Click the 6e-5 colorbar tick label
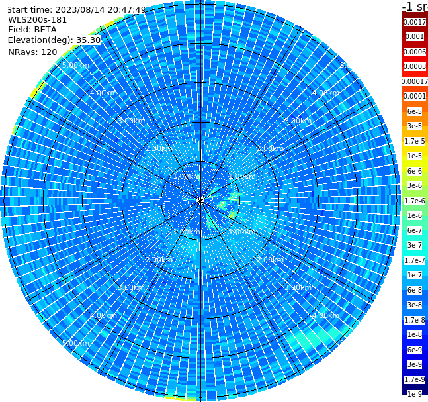Viewport: 428px width, 402px height. point(415,111)
